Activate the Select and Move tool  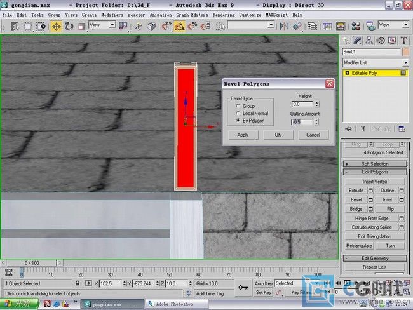point(56,26)
